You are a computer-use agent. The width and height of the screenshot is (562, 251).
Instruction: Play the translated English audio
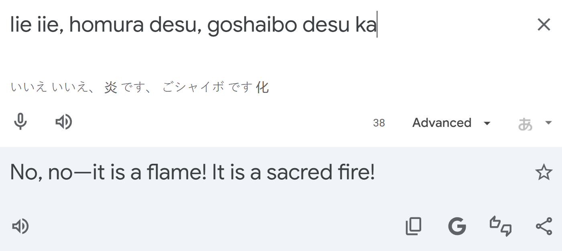point(20,227)
